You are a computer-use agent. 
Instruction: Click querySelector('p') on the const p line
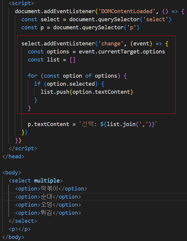[111, 27]
